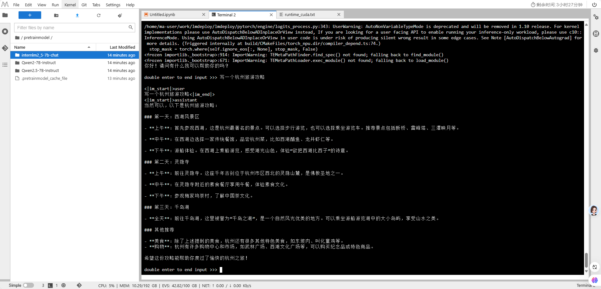Click the assistant avatar icon
601x289 pixels.
pyautogui.click(x=594, y=210)
